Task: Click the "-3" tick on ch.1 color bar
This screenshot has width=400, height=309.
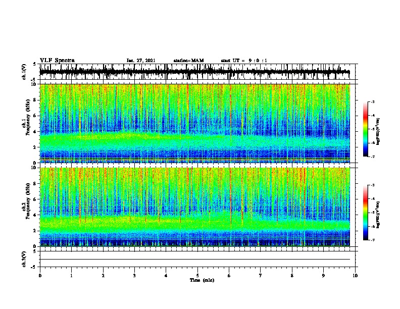Action: [372, 101]
